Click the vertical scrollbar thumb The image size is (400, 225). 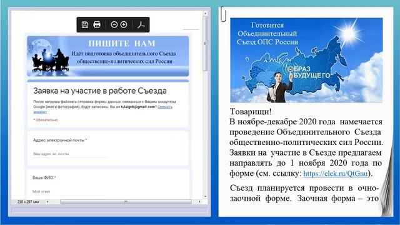pyautogui.click(x=205, y=44)
